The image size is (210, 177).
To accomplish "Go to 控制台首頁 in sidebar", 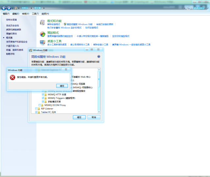I will 11,20.
